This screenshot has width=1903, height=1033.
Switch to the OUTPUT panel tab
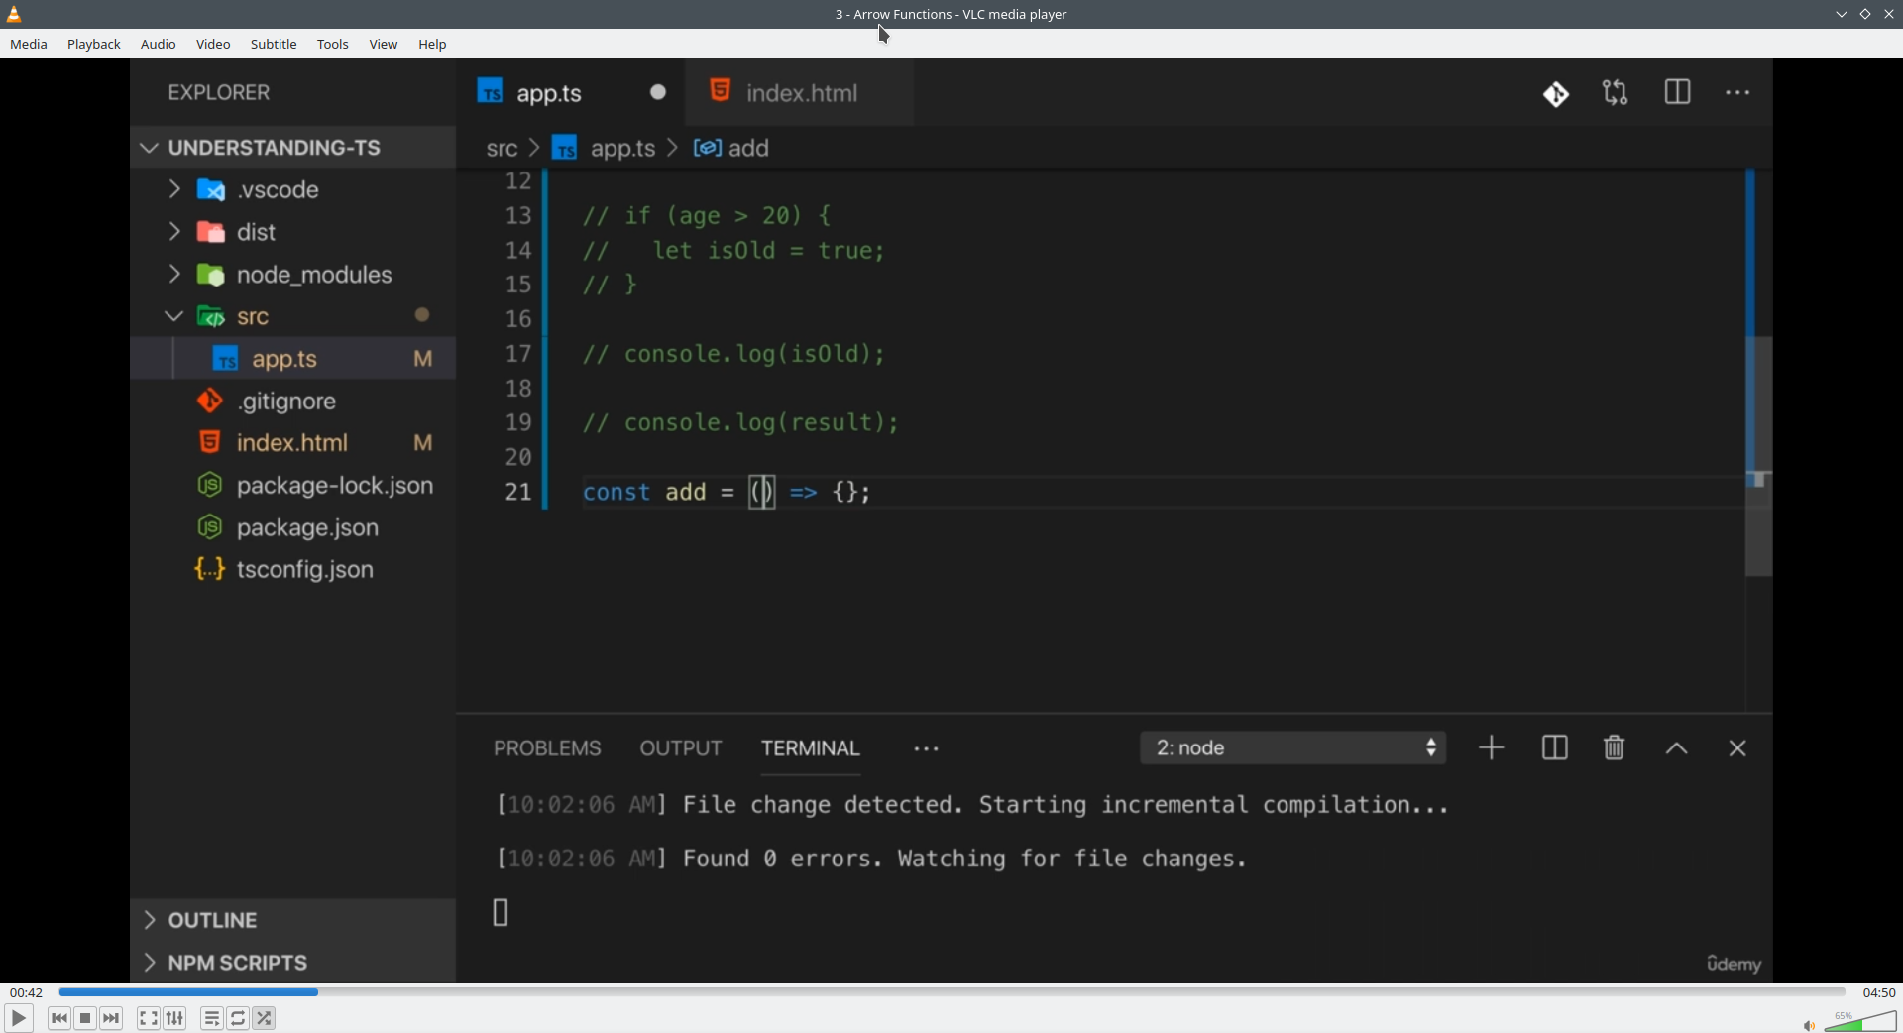tap(681, 748)
